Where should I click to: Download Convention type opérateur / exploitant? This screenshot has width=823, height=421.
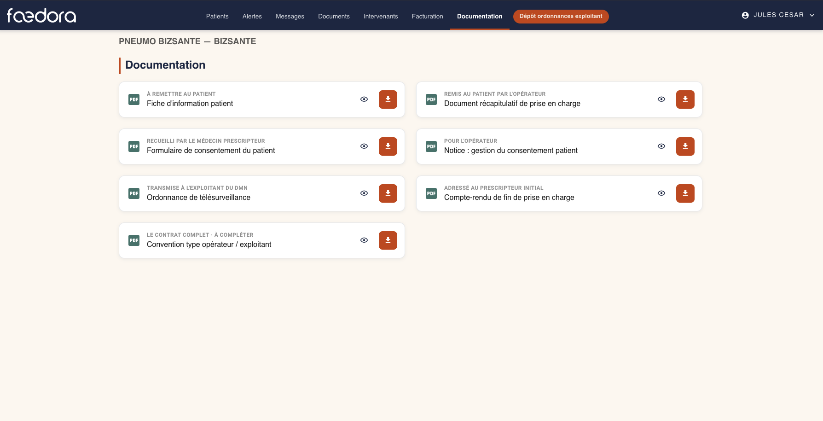pos(388,240)
